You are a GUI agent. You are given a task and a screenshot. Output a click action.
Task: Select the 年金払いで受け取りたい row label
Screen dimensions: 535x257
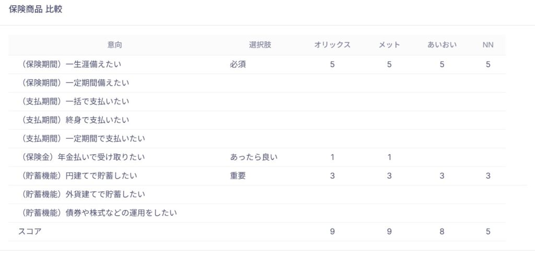[82, 157]
